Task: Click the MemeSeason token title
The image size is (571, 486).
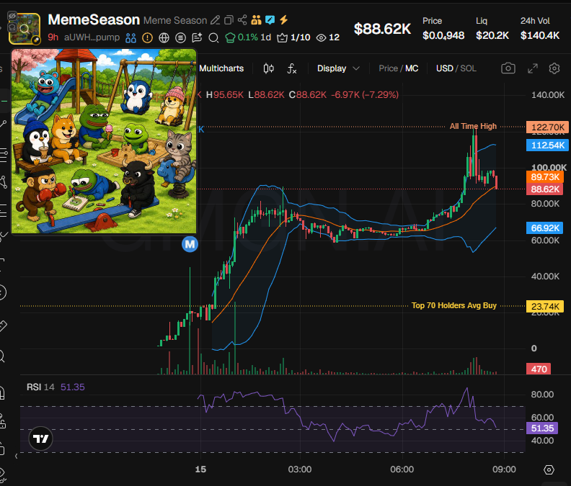Action: [94, 19]
